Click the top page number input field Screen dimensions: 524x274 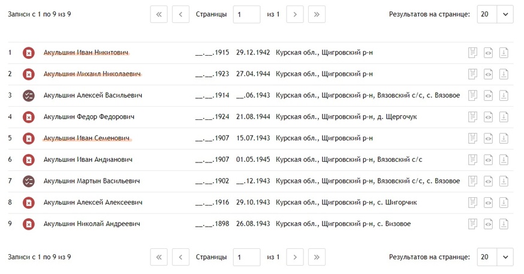246,14
